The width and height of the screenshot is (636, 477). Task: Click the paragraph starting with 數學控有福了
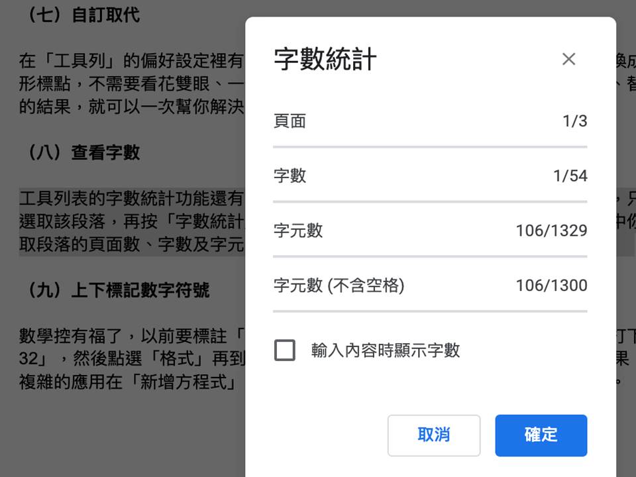pyautogui.click(x=131, y=358)
